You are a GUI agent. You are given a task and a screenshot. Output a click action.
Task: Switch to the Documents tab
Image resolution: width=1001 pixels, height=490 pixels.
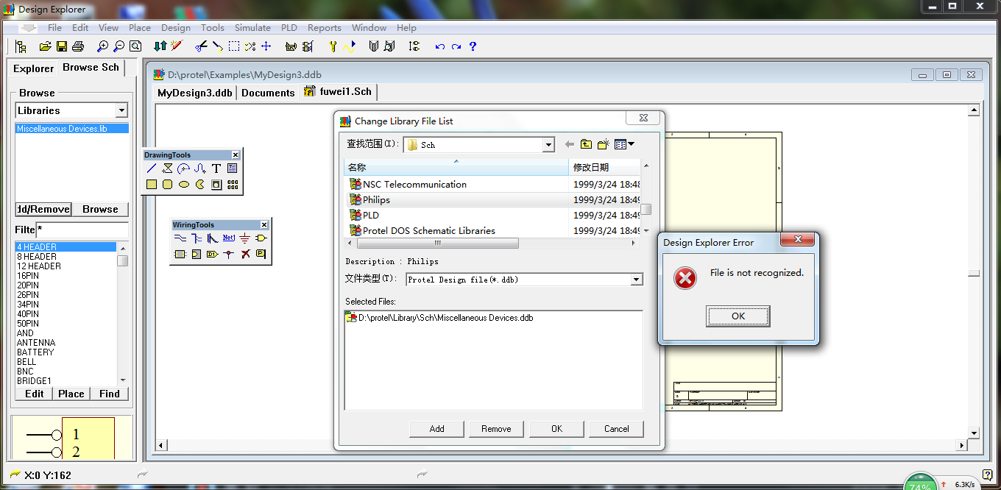(268, 93)
